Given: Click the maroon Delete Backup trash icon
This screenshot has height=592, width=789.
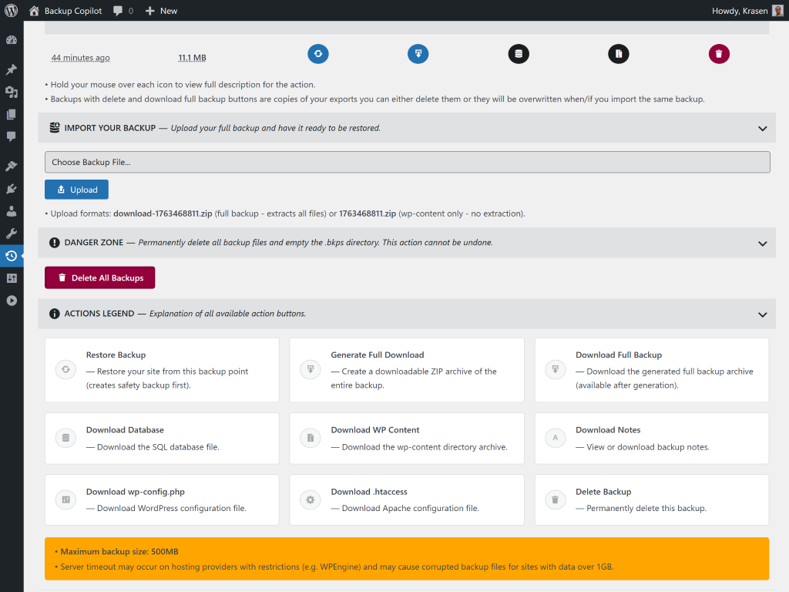Looking at the screenshot, I should (x=719, y=54).
